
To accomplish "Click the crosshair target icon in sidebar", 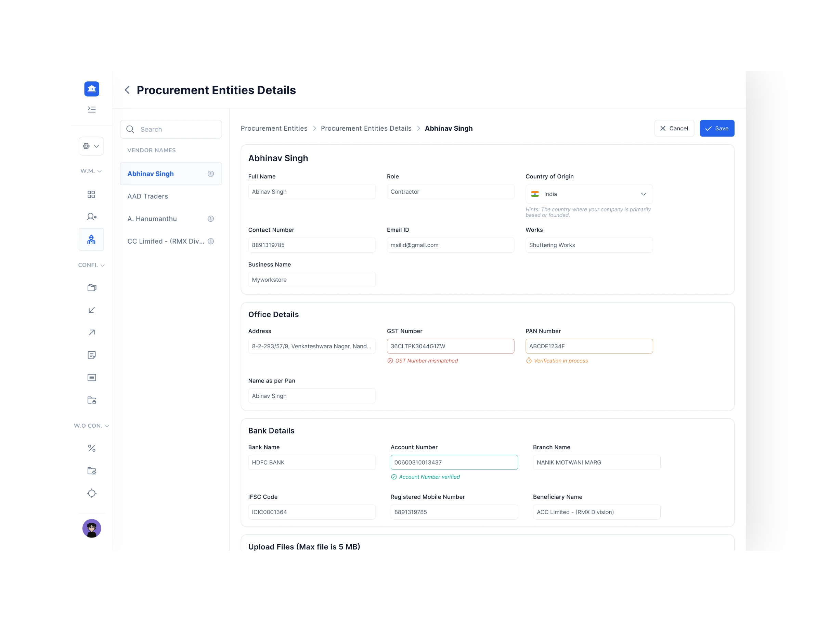I will click(x=91, y=493).
